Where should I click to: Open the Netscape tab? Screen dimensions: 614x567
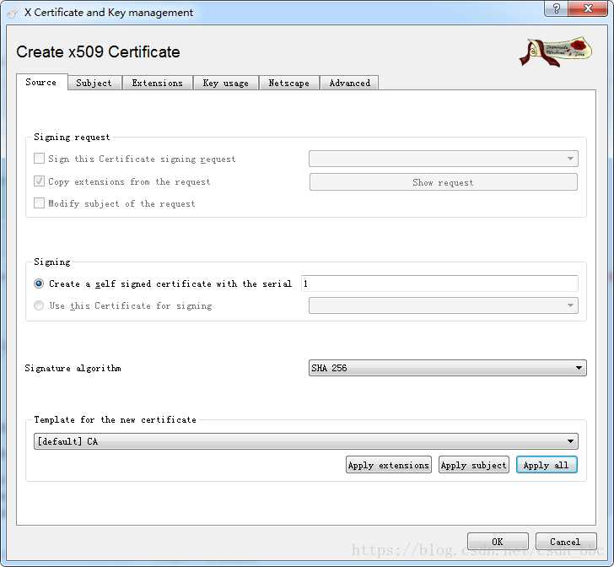pyautogui.click(x=289, y=83)
